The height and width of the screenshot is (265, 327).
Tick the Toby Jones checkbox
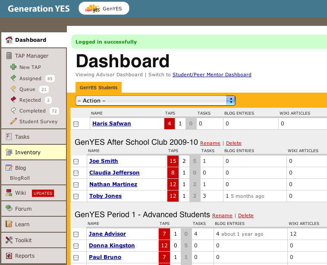[76, 196]
